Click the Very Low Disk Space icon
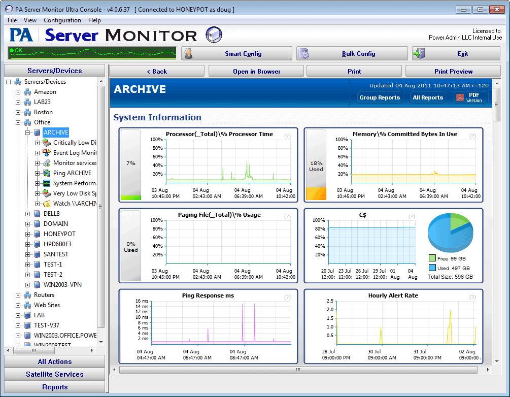 tap(47, 193)
